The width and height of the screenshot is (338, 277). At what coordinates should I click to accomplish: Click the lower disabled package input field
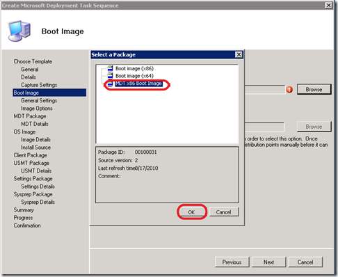pos(264,127)
